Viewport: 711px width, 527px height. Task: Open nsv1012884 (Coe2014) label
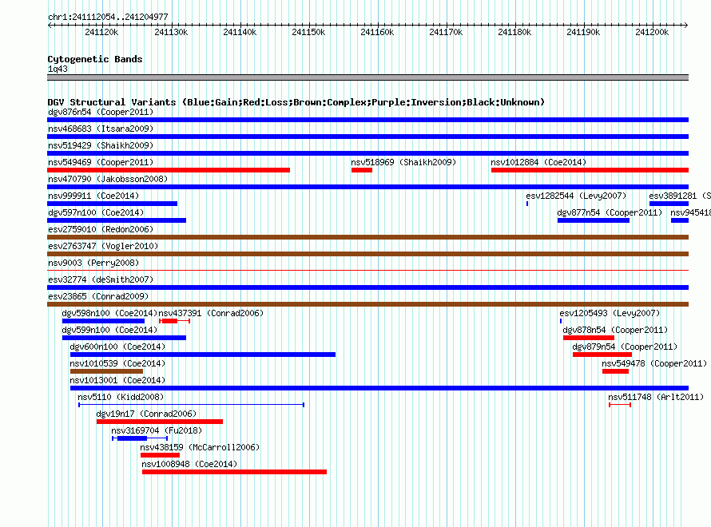[x=538, y=162]
